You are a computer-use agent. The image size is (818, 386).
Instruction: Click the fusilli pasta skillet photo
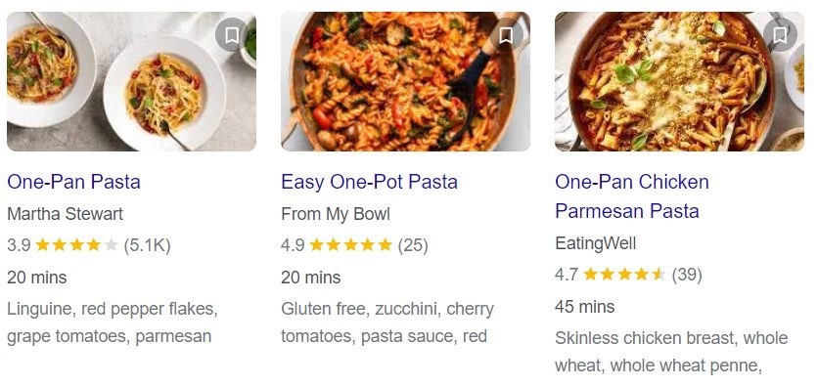pyautogui.click(x=405, y=81)
